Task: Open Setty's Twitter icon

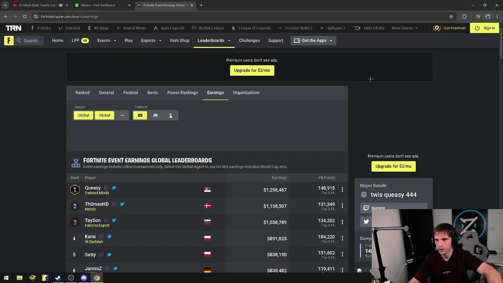Action: click(x=109, y=255)
